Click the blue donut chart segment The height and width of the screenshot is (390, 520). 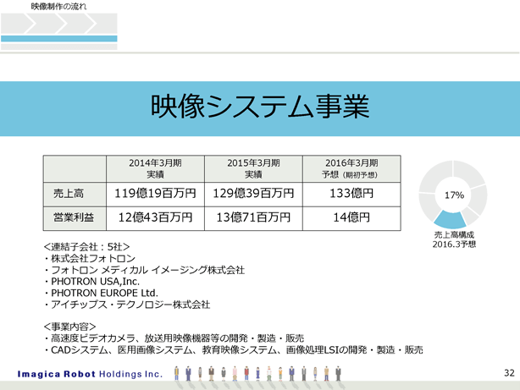click(450, 220)
